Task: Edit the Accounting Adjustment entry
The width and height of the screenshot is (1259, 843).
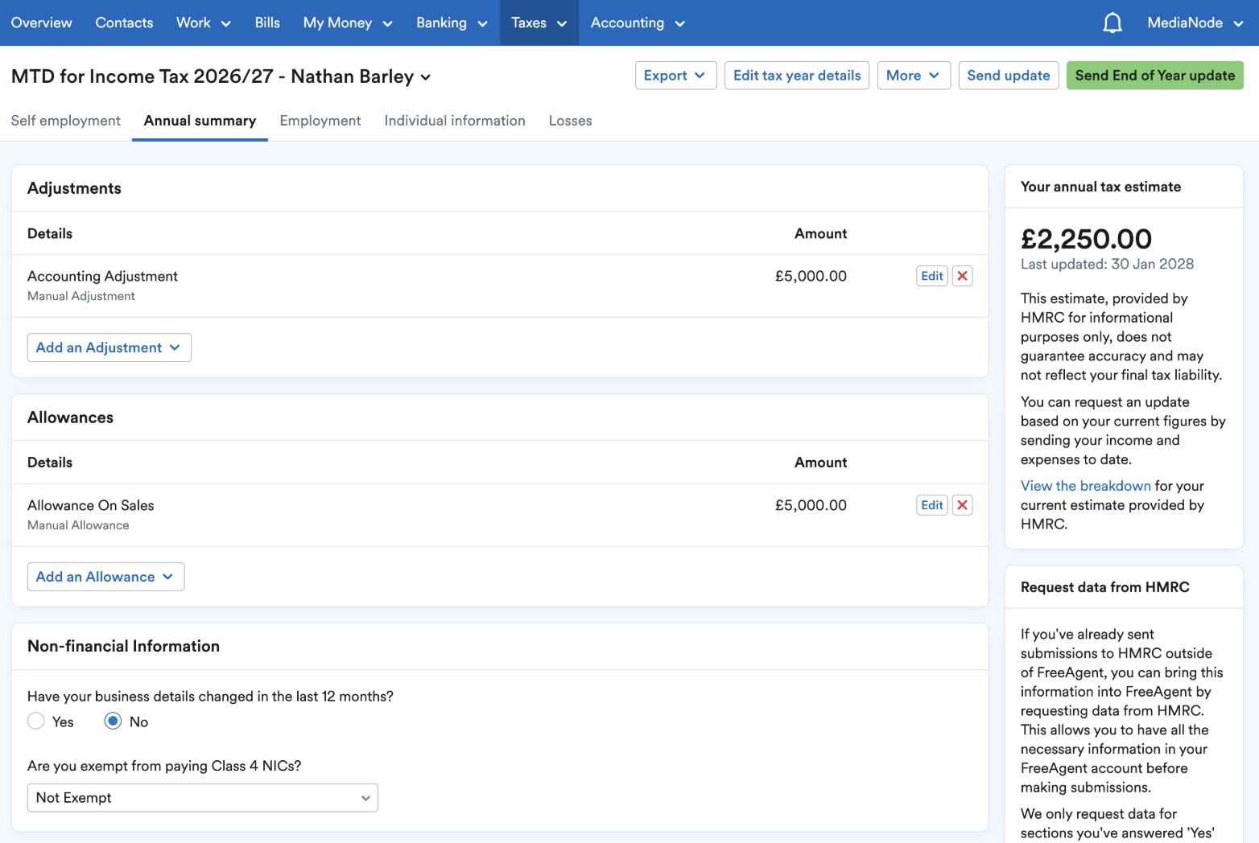Action: tap(932, 276)
